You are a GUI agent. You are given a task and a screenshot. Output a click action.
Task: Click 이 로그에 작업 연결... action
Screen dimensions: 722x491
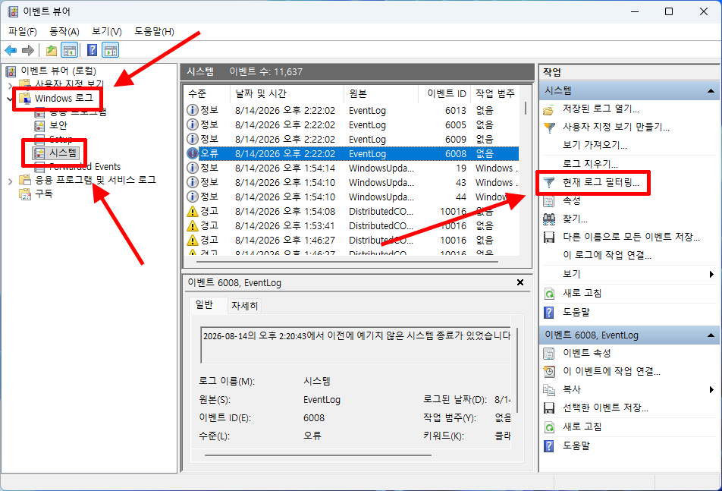click(607, 255)
